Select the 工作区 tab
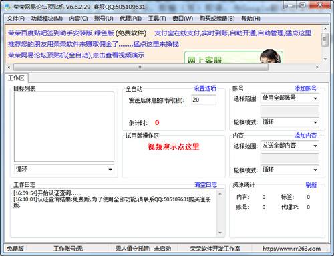This screenshot has width=334, height=256. [16, 78]
